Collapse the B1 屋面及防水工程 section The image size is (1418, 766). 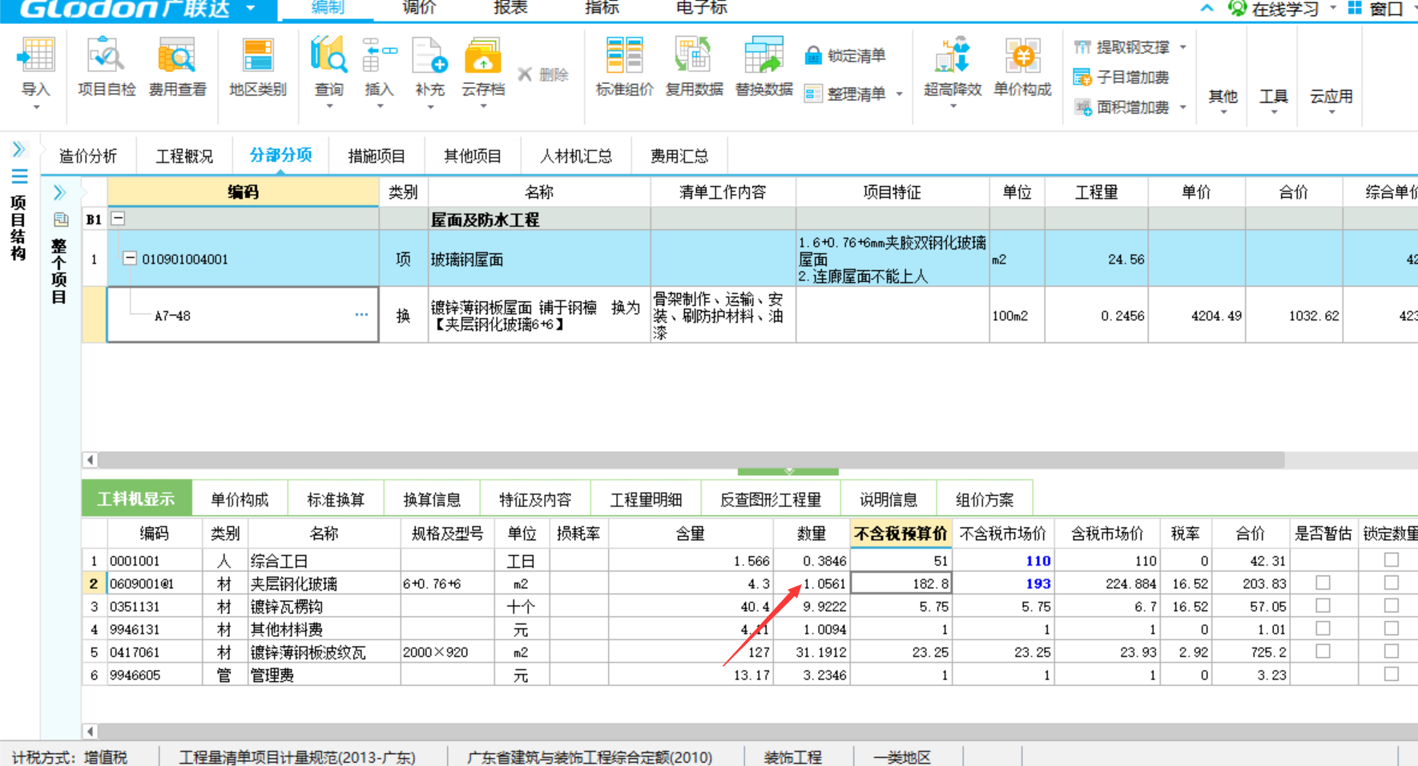[118, 218]
